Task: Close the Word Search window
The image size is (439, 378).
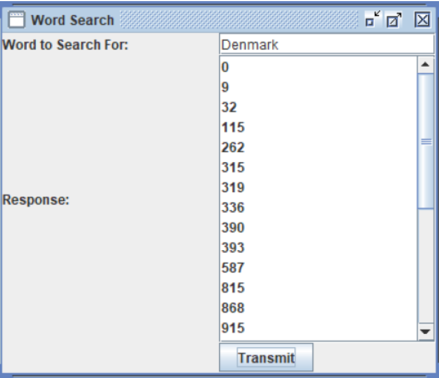Action: [422, 20]
